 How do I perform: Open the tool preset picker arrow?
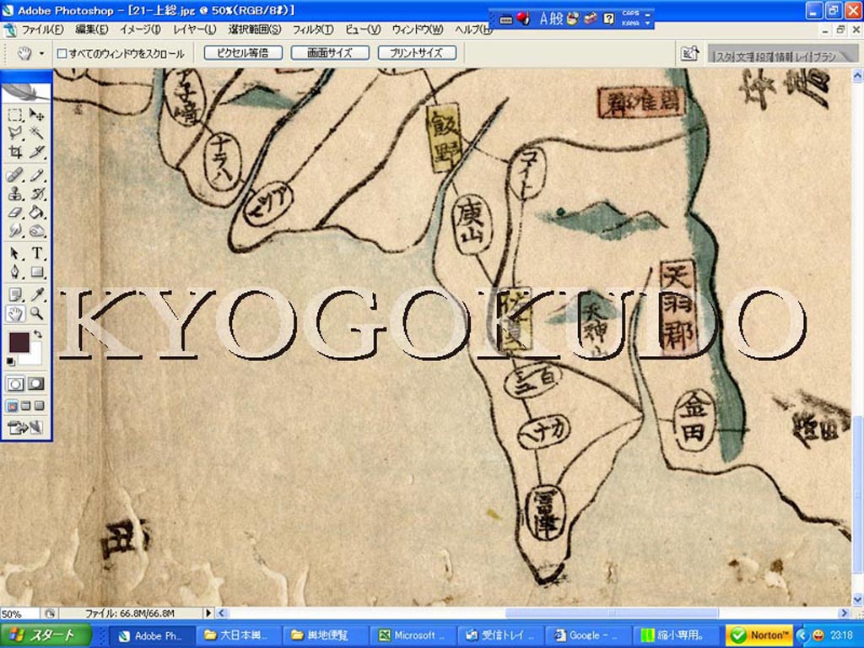click(x=41, y=53)
